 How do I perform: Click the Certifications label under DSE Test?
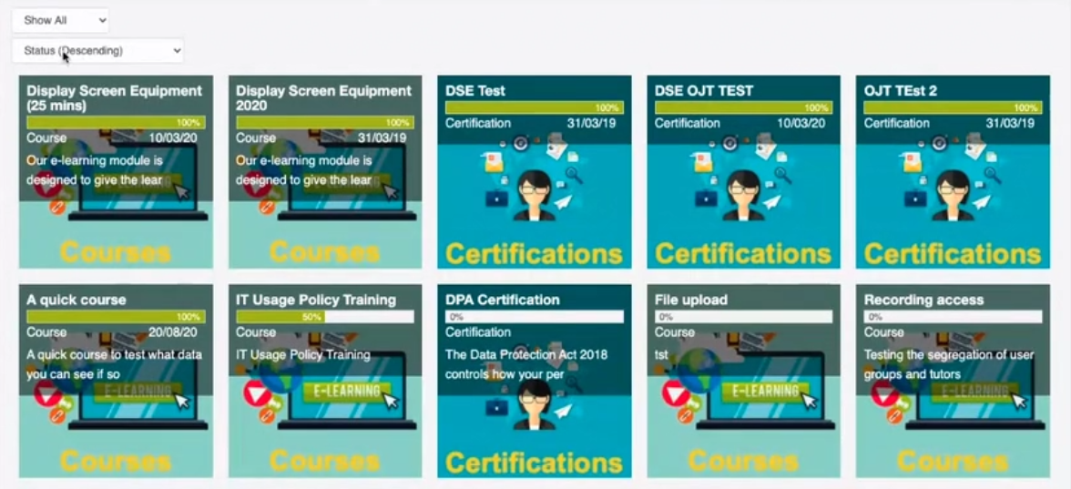[x=534, y=253]
